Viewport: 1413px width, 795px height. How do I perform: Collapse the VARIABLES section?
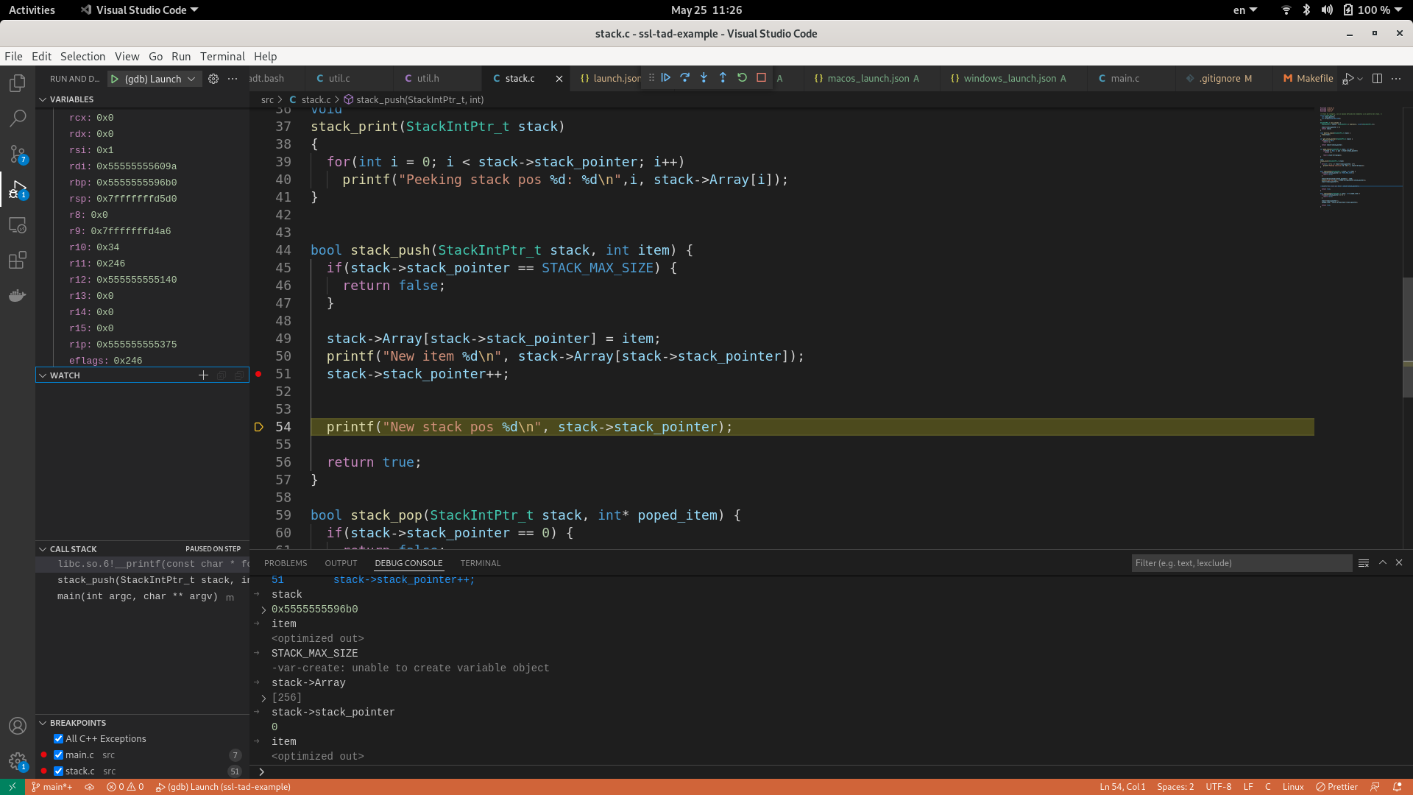[43, 99]
